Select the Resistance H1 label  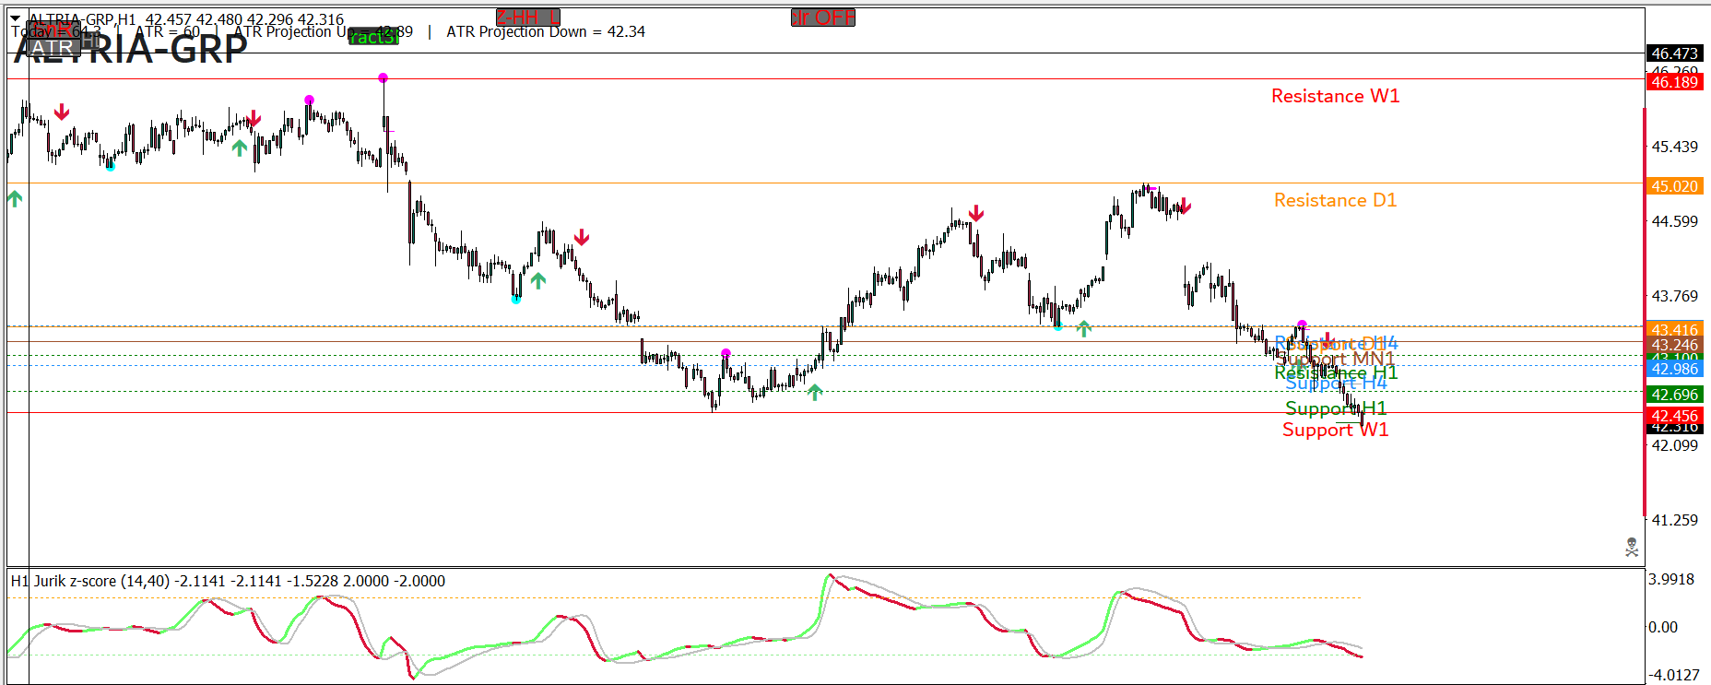click(1336, 372)
